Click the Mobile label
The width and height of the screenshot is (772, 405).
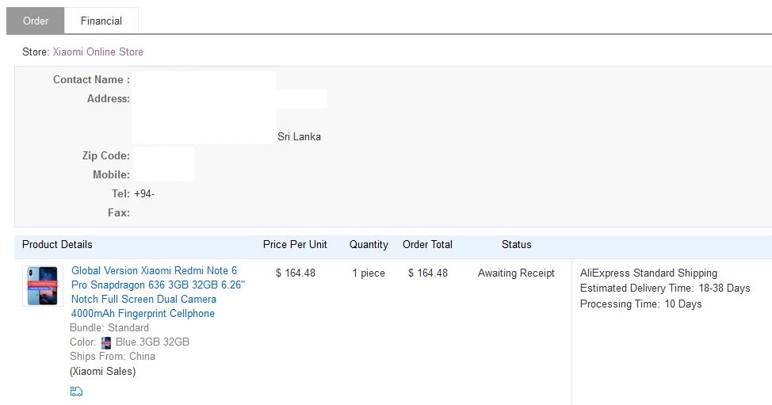point(111,174)
